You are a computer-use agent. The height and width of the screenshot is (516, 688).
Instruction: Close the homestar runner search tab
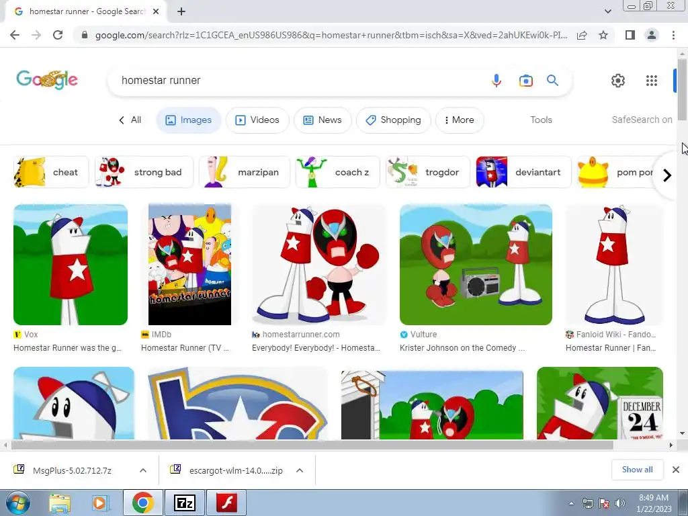(x=156, y=11)
